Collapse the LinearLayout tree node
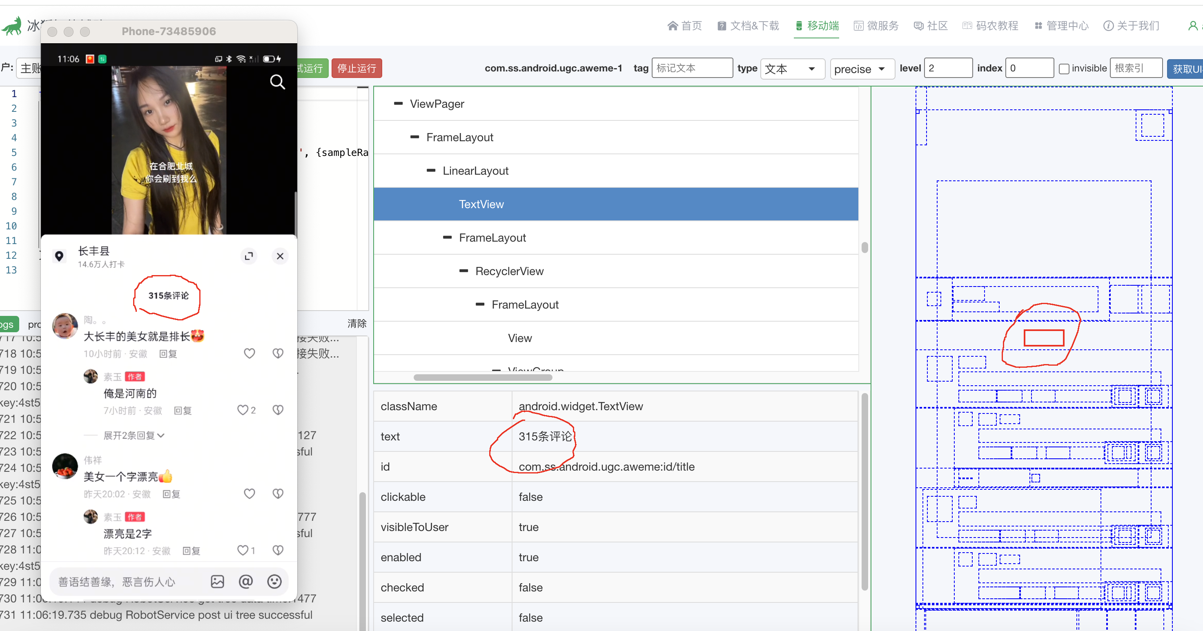The image size is (1203, 631). tap(431, 171)
